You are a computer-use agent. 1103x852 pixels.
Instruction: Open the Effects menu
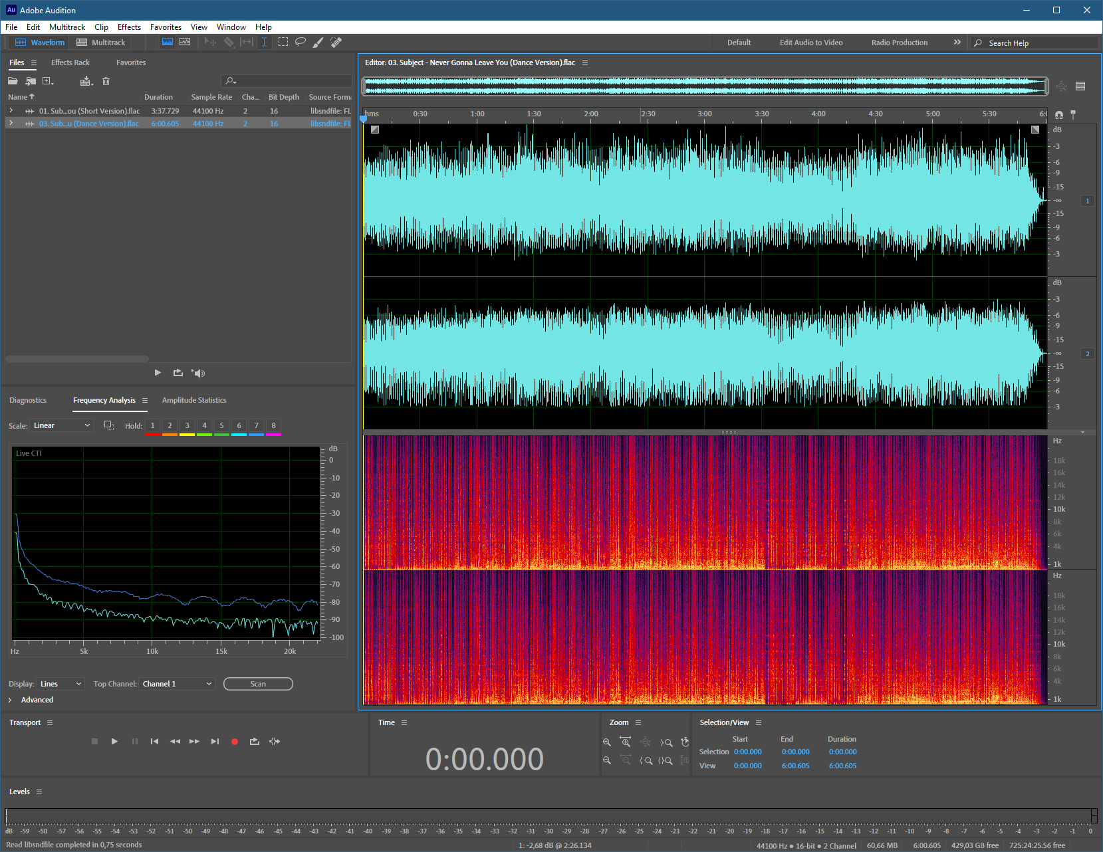click(x=129, y=27)
